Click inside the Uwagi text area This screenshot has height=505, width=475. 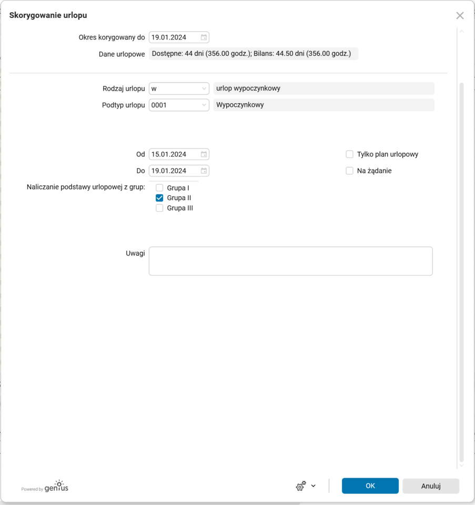[x=290, y=261]
